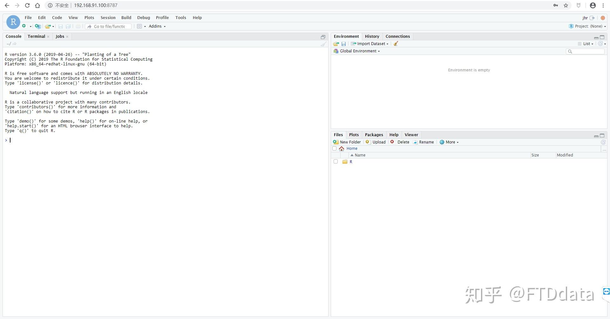
Task: Check the checkbox next to the R folder
Action: coord(336,162)
